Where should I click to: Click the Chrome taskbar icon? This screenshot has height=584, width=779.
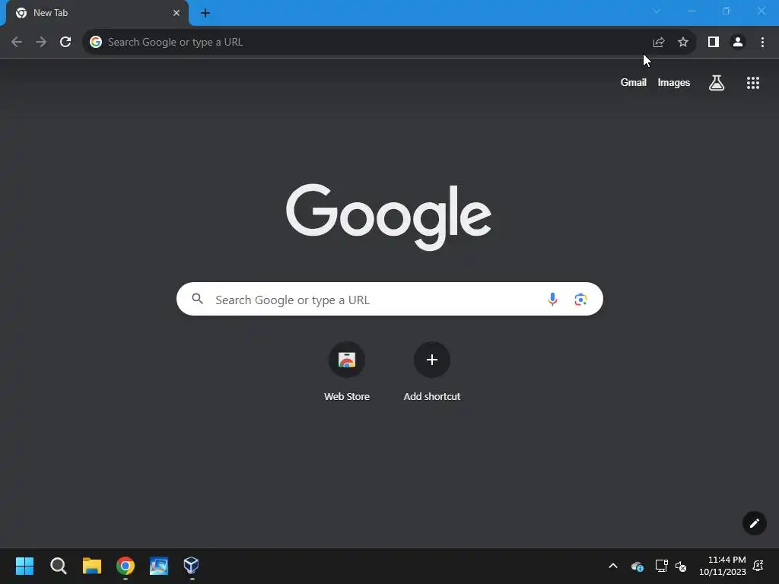click(x=126, y=566)
